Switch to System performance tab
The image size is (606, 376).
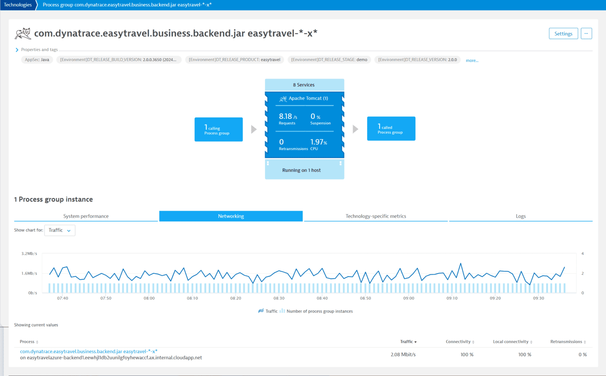coord(86,216)
